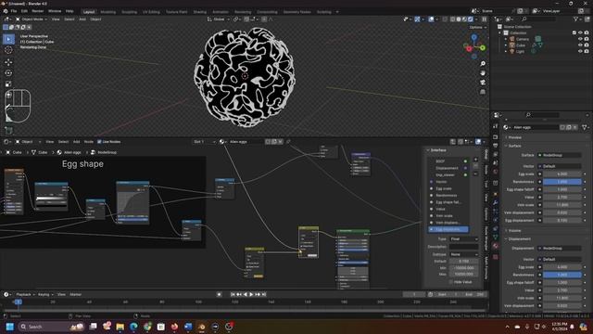Click the outliner filter funnel icon

pos(576,19)
